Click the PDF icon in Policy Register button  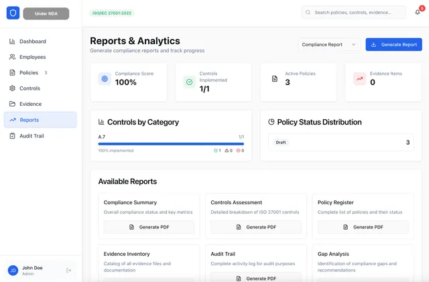(346, 227)
